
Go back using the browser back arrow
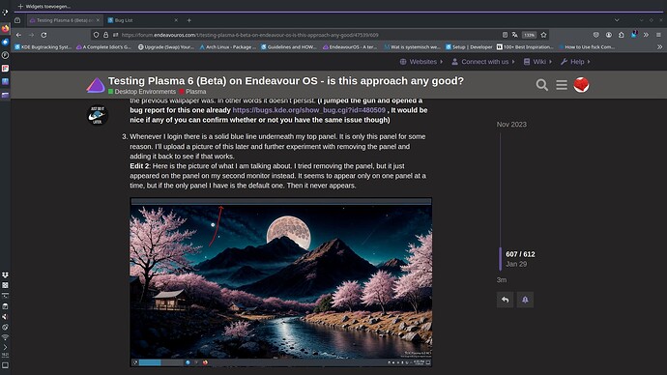pyautogui.click(x=18, y=35)
